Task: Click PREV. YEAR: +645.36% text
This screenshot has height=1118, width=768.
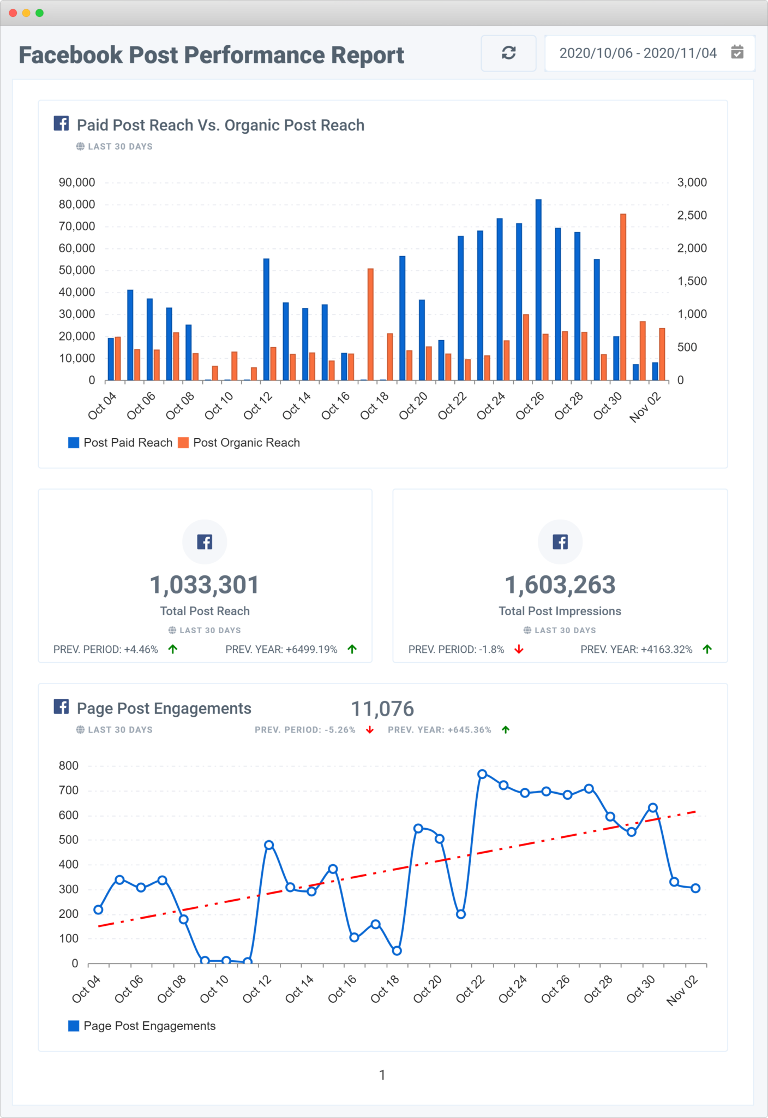Action: (440, 730)
